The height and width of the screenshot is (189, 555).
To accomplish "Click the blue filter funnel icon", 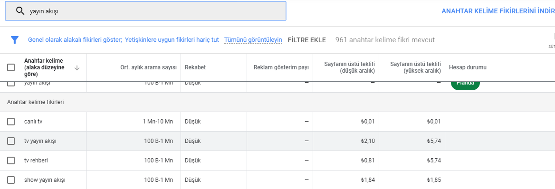I will tap(15, 40).
